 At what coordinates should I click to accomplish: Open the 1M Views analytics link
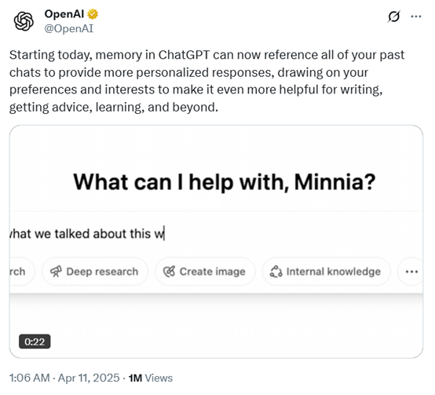(x=151, y=378)
